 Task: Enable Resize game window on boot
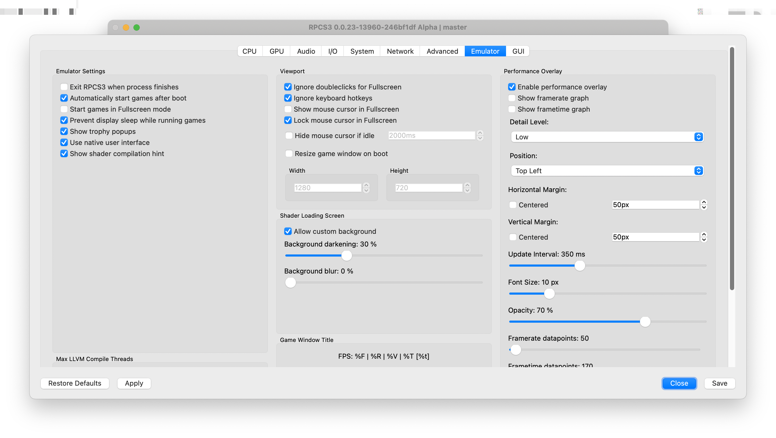click(x=289, y=154)
